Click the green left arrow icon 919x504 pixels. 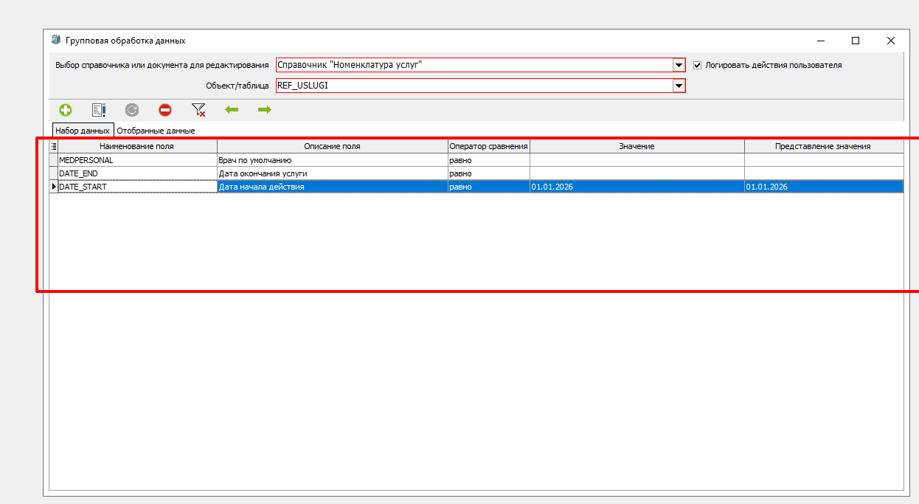[232, 110]
